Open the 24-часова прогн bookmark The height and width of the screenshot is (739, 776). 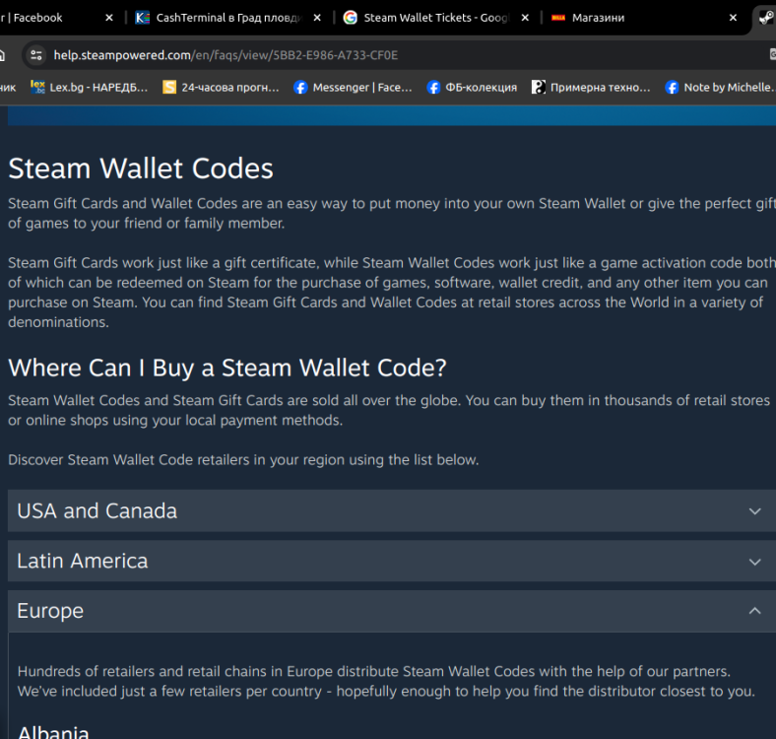pos(222,87)
